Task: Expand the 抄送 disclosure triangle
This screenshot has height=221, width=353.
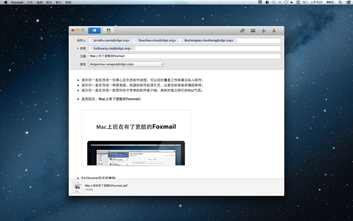Action: click(78, 48)
